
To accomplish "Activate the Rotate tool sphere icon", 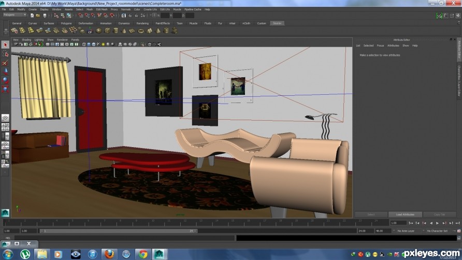I will (x=5, y=80).
